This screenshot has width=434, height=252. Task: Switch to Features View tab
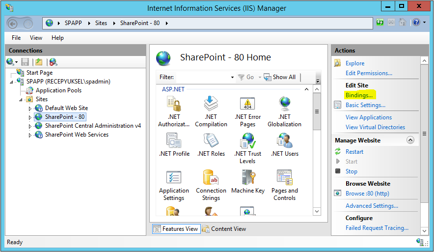click(176, 229)
